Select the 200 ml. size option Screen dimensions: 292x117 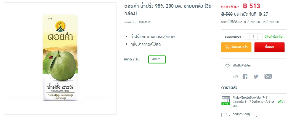click(x=157, y=59)
